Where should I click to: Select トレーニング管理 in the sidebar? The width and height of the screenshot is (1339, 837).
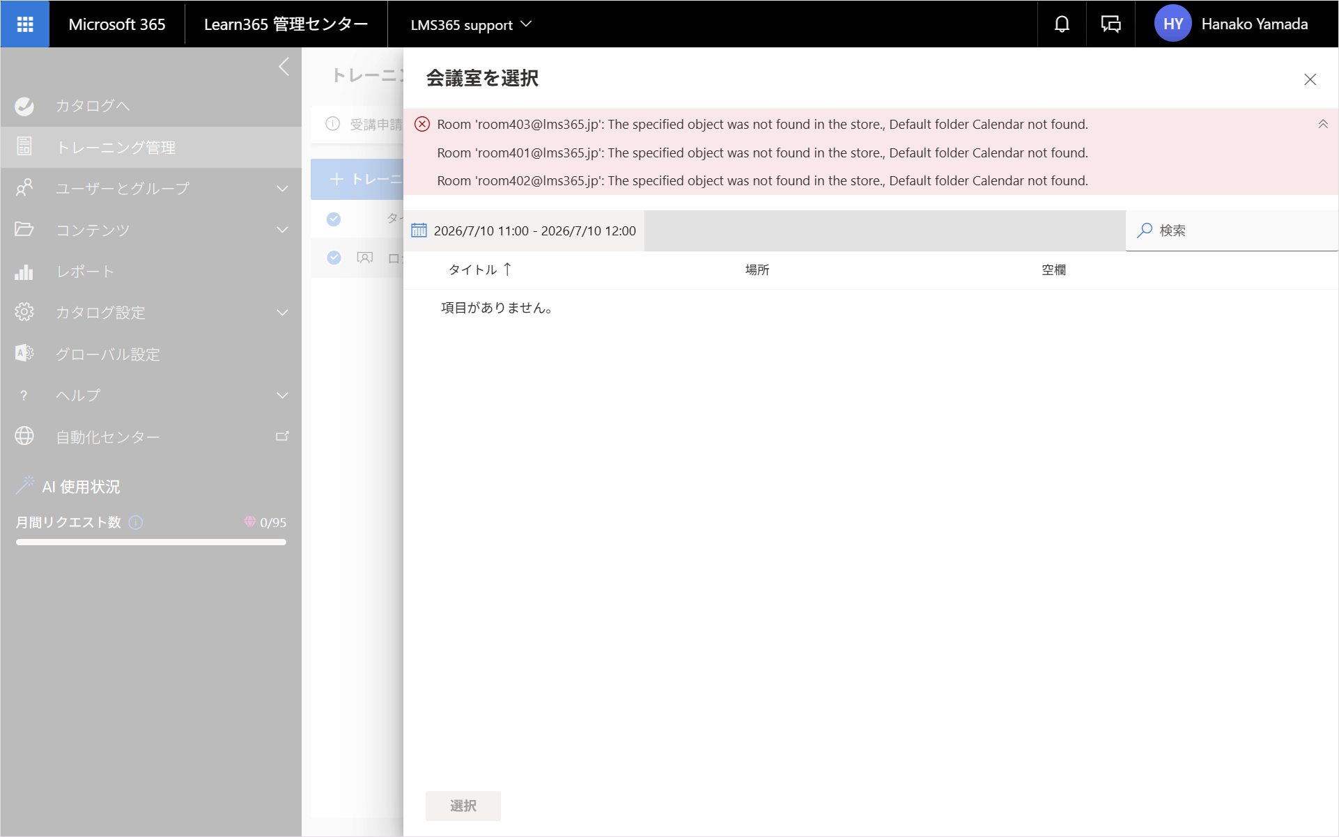151,148
